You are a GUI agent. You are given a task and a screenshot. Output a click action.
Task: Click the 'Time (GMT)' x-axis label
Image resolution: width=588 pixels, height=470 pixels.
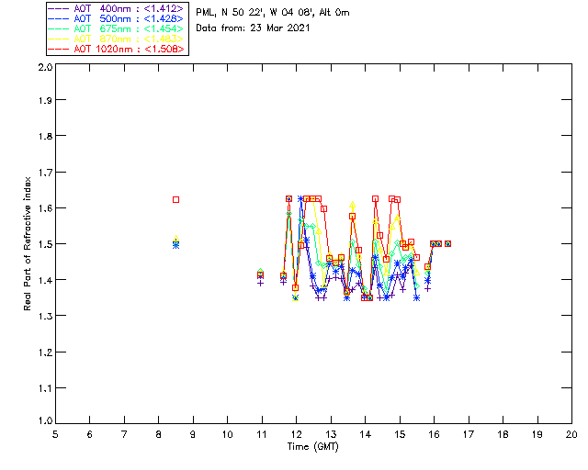click(313, 446)
